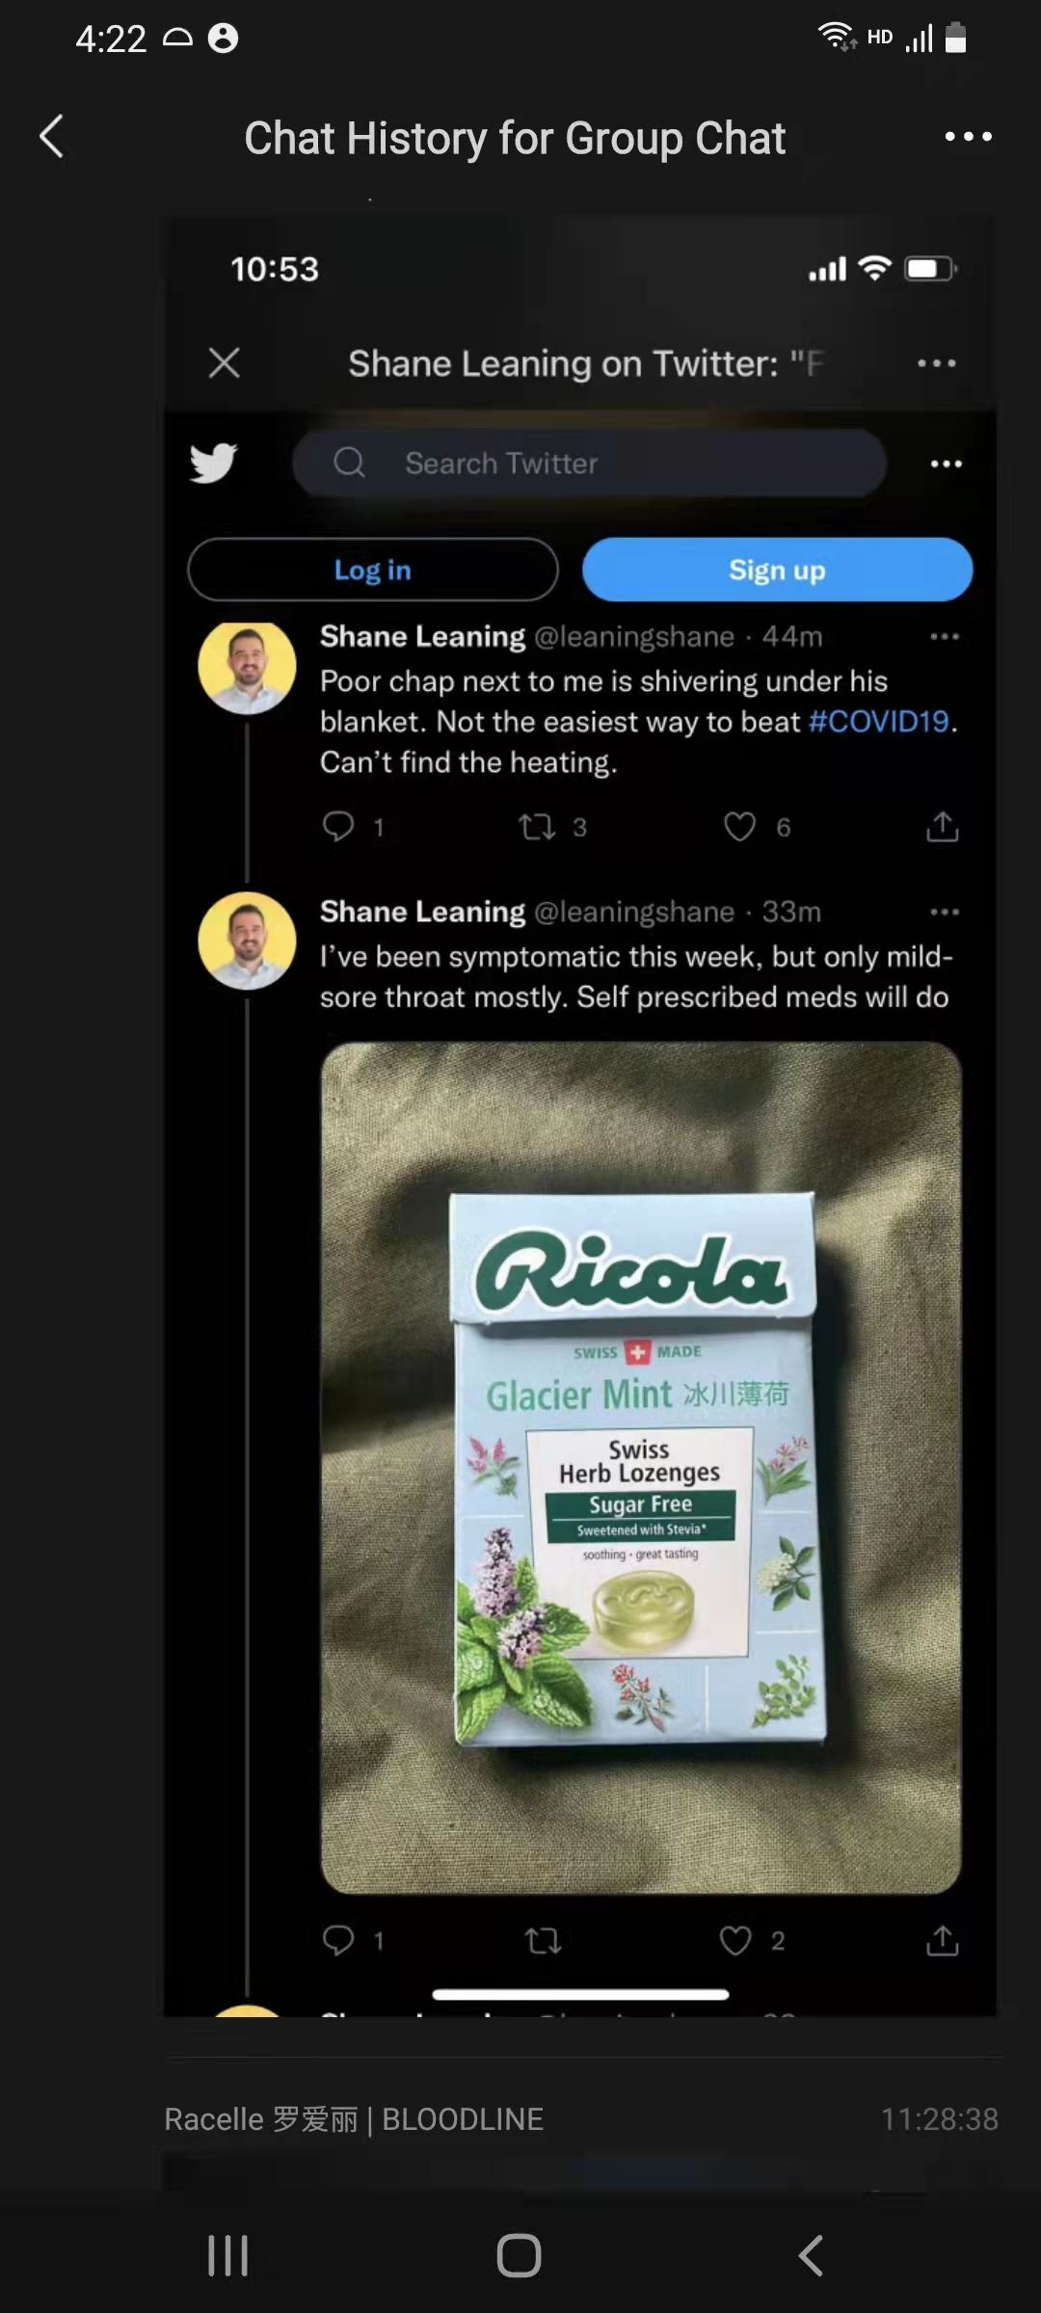Click the Search Twitter field

pyautogui.click(x=588, y=464)
